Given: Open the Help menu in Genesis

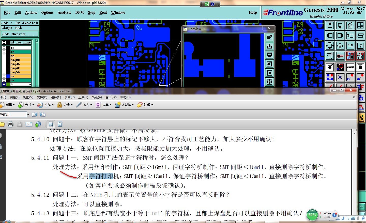Looking at the screenshot, I should tap(253, 13).
